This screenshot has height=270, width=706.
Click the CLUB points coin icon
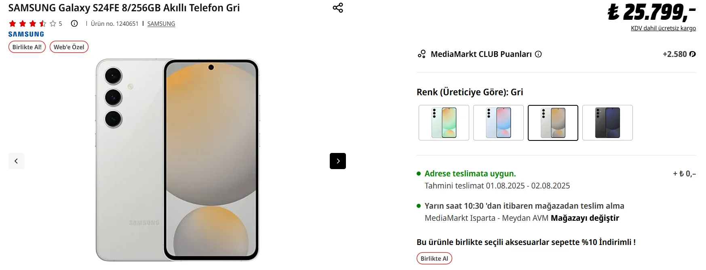click(x=693, y=54)
